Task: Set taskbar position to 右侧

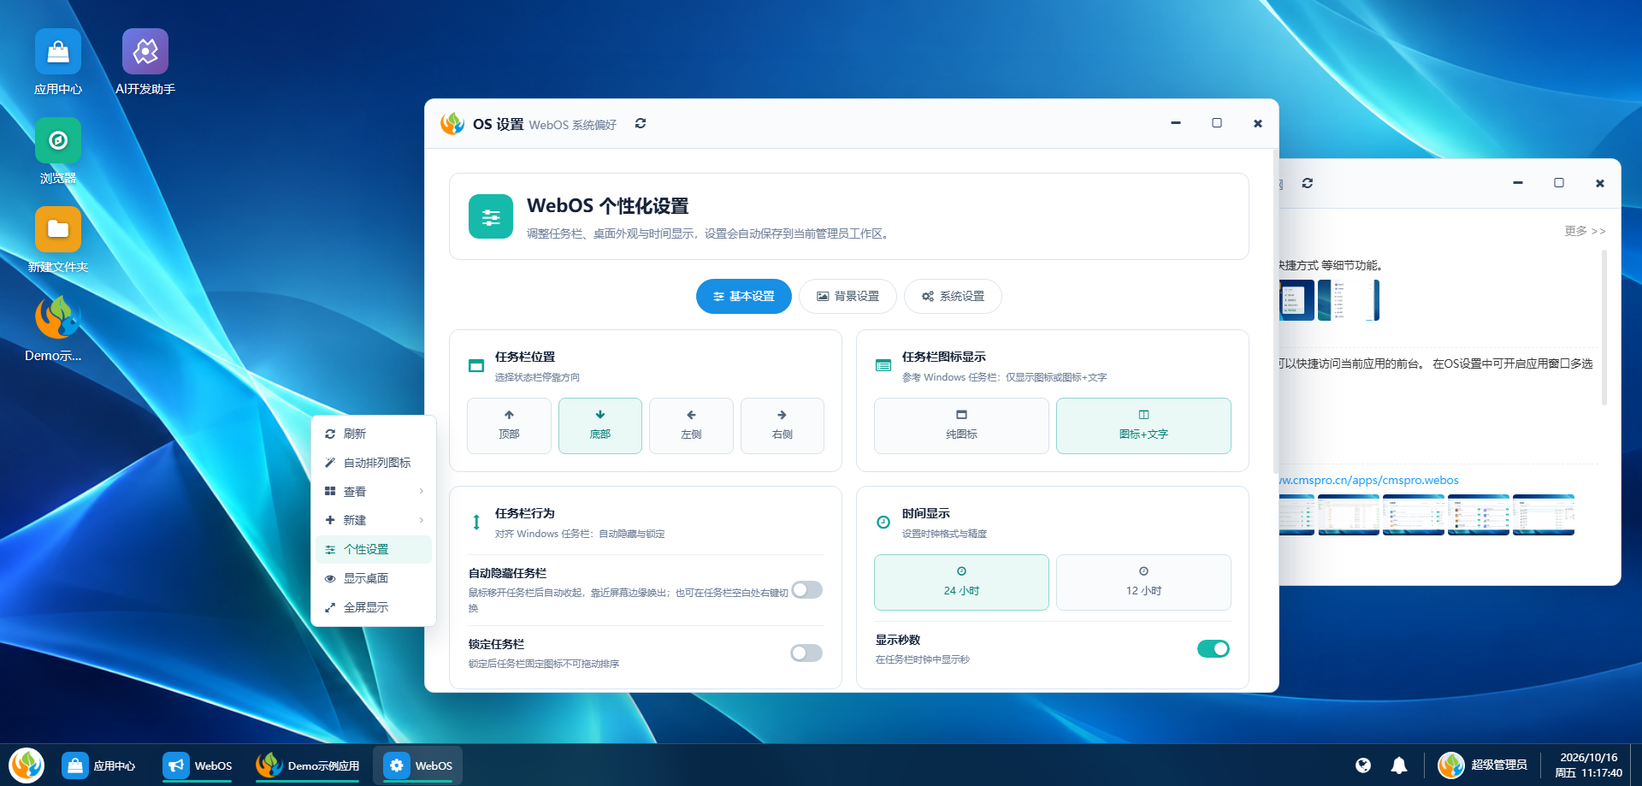Action: 782,425
